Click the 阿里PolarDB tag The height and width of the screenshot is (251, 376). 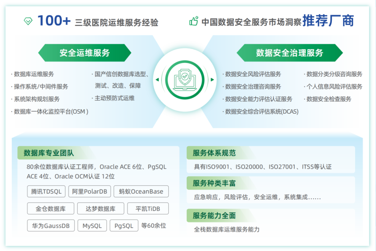tap(89, 192)
